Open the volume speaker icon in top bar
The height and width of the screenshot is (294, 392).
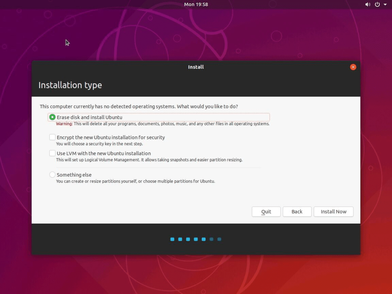[x=367, y=5]
